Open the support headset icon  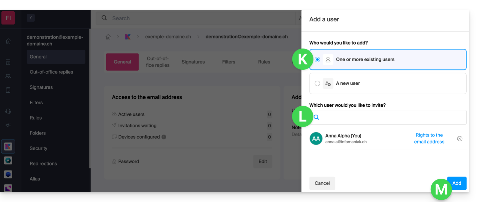coord(8,111)
